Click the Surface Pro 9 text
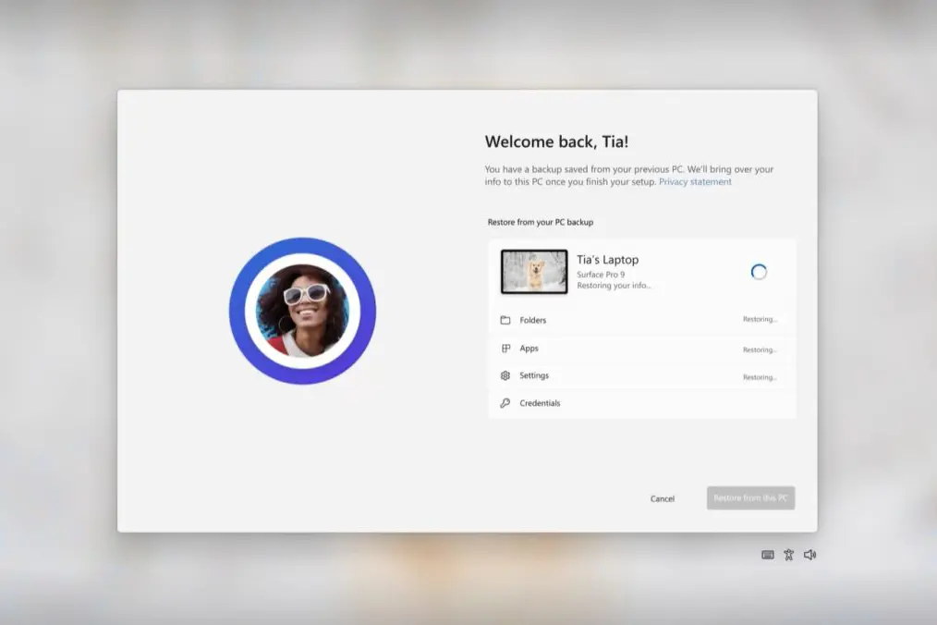This screenshot has width=937, height=625. pos(601,275)
